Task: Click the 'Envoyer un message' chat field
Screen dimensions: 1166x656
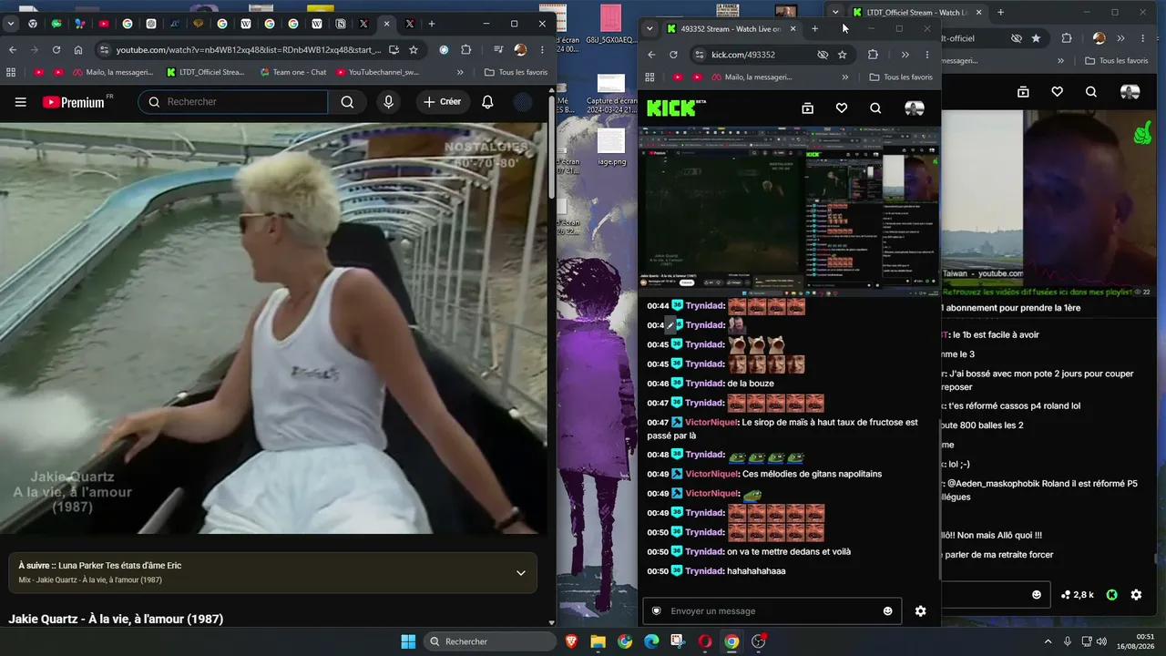Action: point(772,611)
